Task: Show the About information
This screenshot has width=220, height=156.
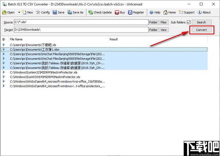Action: [204, 12]
